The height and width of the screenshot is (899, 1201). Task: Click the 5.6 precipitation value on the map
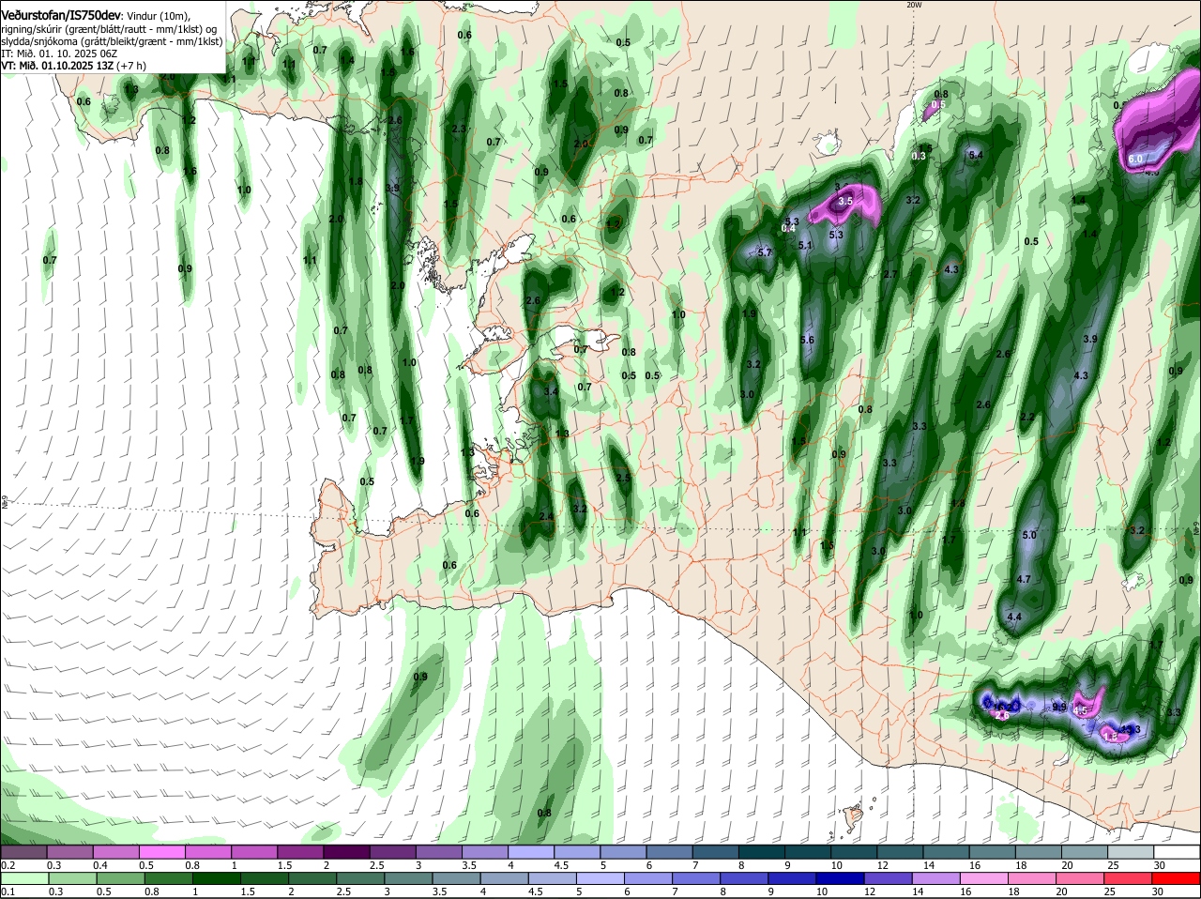point(808,340)
